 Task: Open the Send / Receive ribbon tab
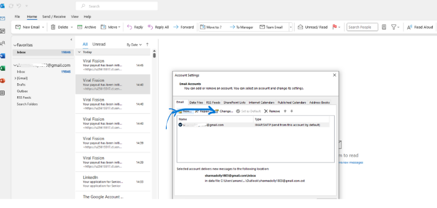(x=54, y=17)
